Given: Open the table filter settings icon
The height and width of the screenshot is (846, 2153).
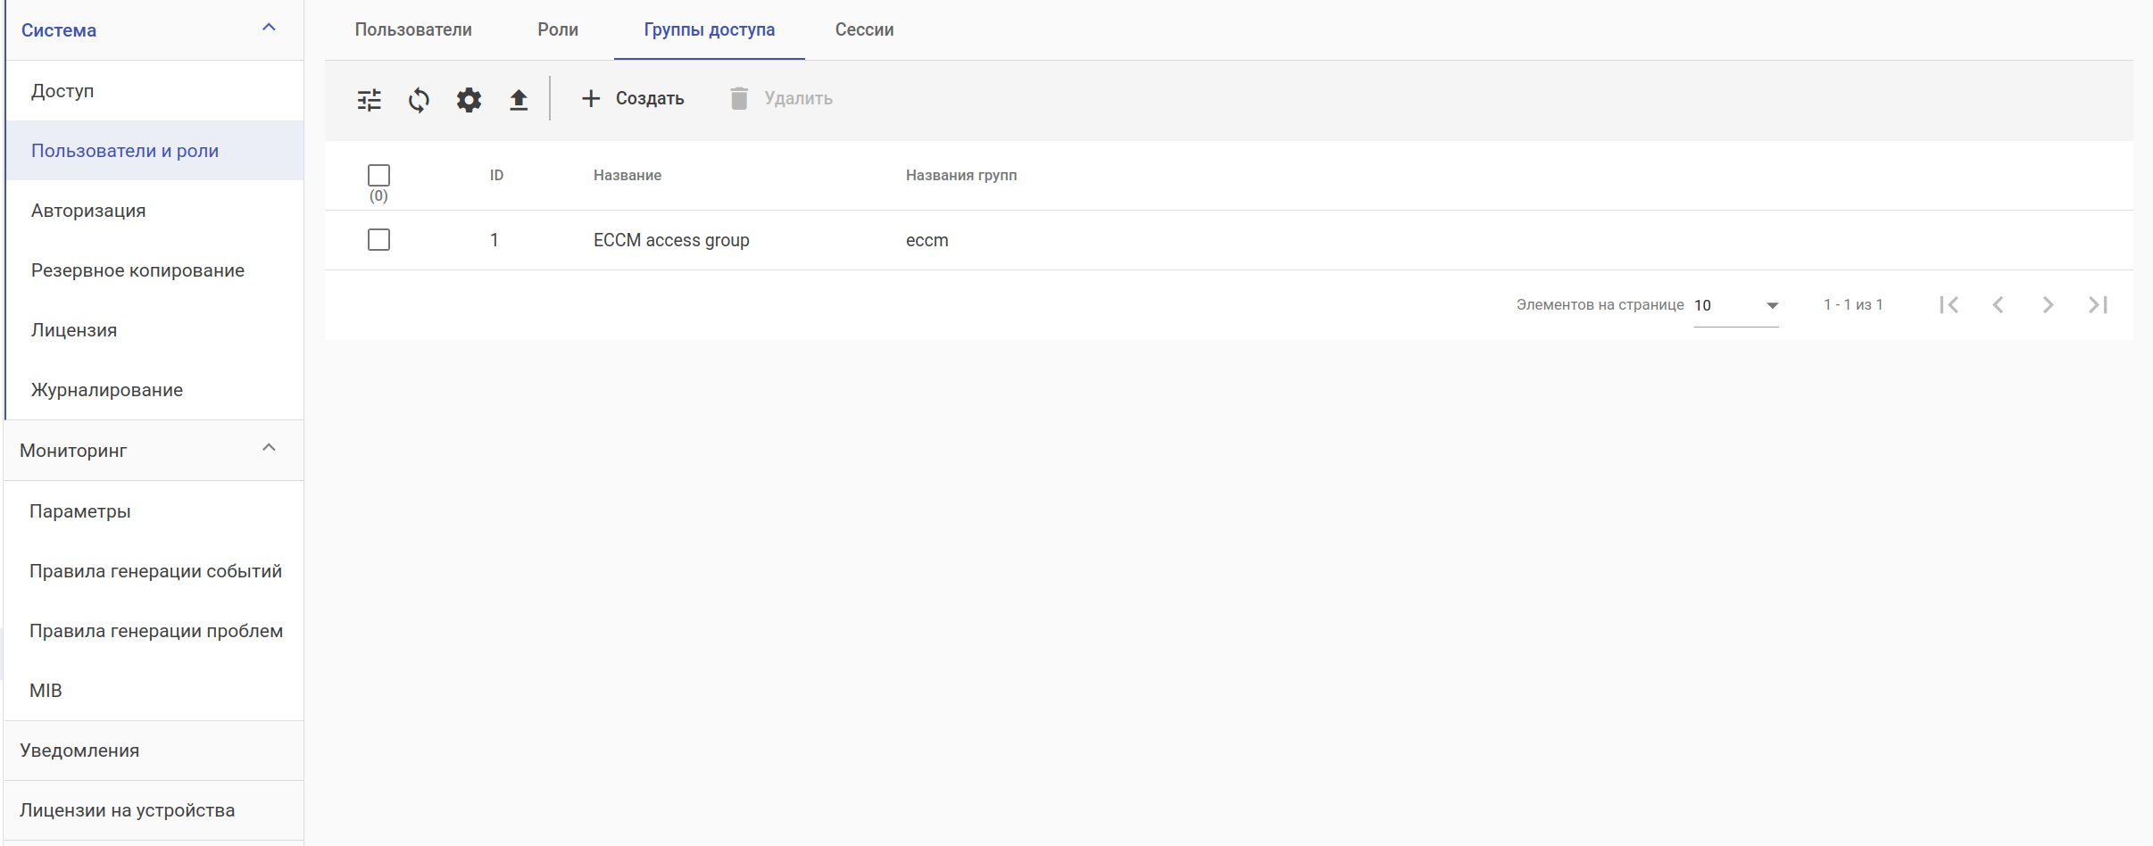Looking at the screenshot, I should (x=369, y=99).
